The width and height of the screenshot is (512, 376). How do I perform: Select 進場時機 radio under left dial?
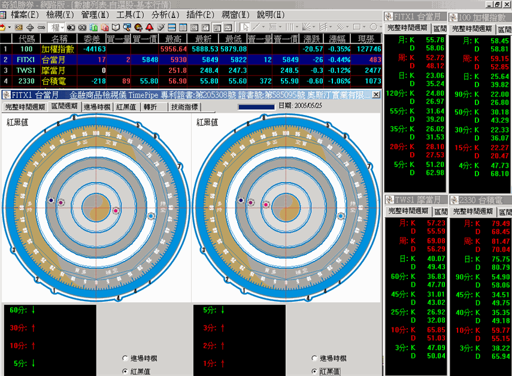pyautogui.click(x=125, y=359)
